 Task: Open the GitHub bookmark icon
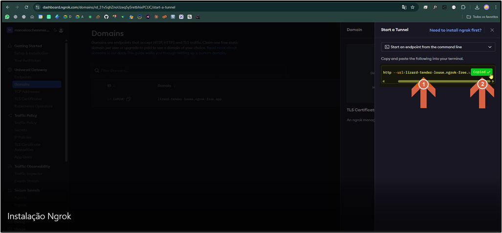click(x=107, y=17)
